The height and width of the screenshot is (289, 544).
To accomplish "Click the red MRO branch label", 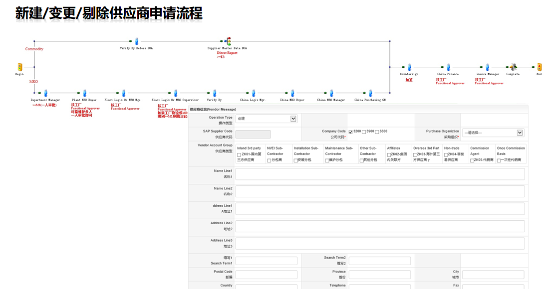I will (x=33, y=81).
